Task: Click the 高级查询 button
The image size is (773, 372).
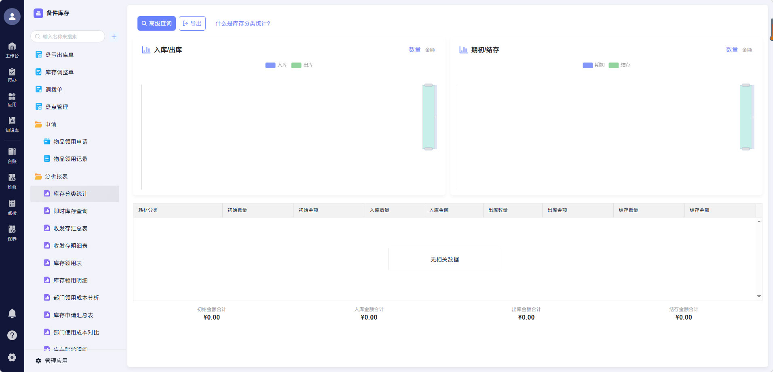Action: [x=156, y=23]
